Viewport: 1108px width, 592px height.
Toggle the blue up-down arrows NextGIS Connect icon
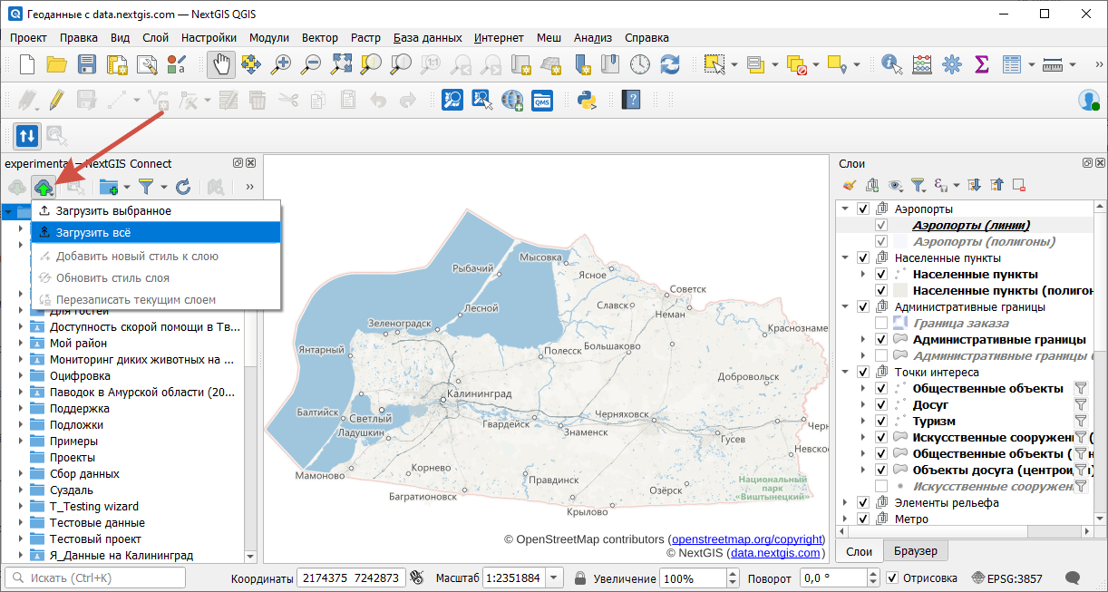(27, 136)
